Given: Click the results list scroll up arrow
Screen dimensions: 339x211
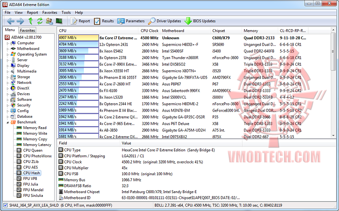Looking at the screenshot, I should [333, 30].
